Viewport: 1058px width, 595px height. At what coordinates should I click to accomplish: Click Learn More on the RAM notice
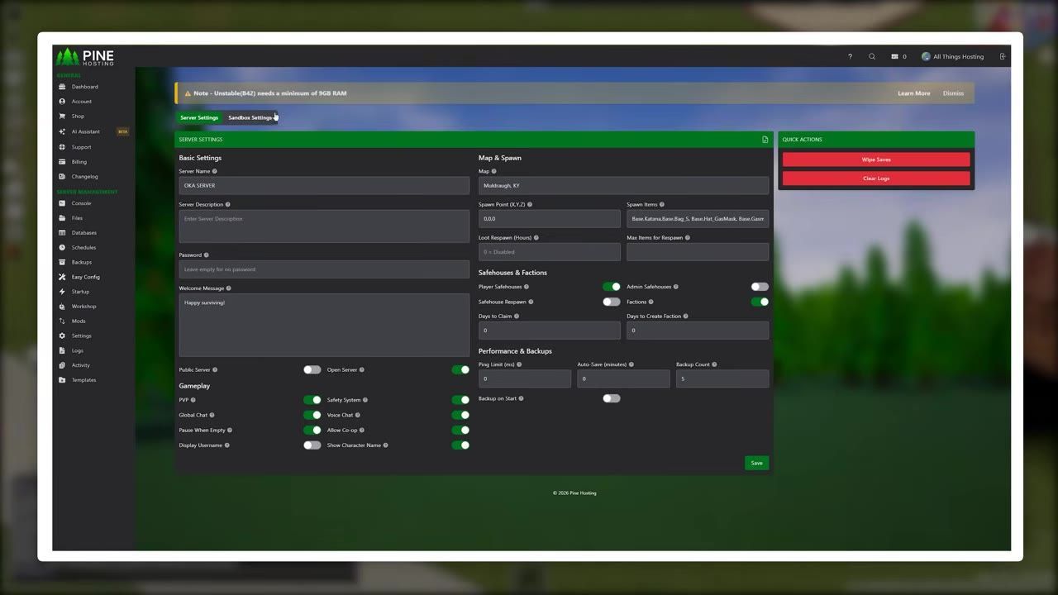[914, 93]
